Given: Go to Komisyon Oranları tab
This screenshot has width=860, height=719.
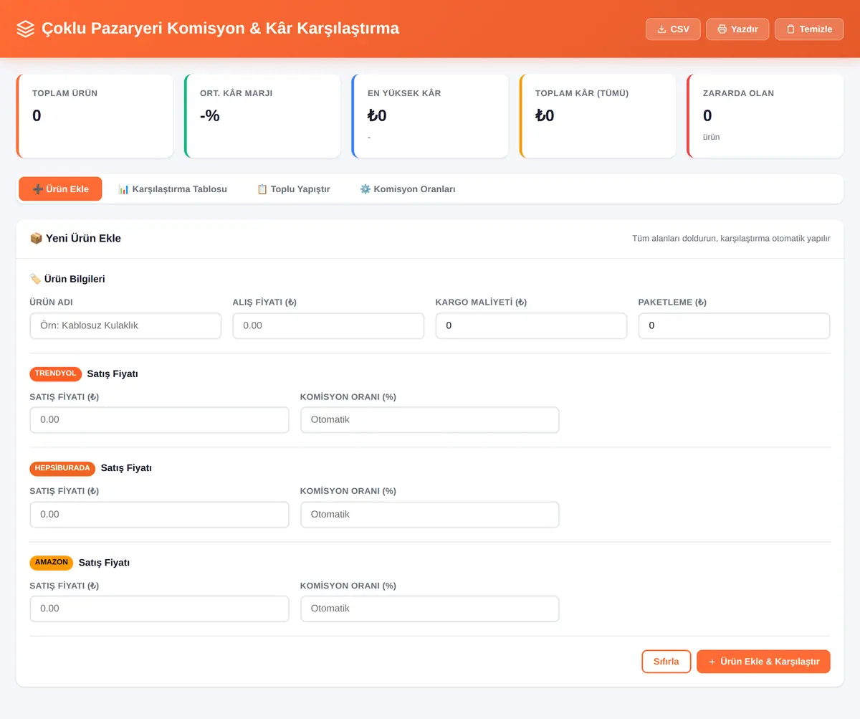Looking at the screenshot, I should [407, 189].
